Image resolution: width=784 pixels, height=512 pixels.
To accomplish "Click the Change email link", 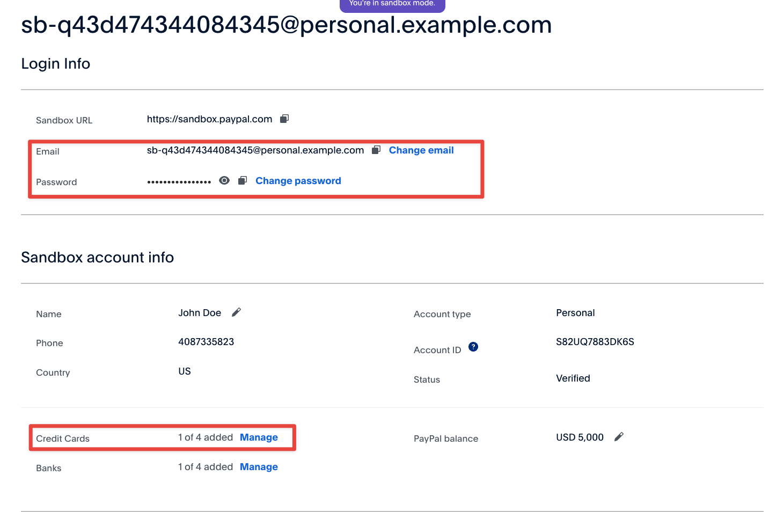I will pyautogui.click(x=421, y=150).
